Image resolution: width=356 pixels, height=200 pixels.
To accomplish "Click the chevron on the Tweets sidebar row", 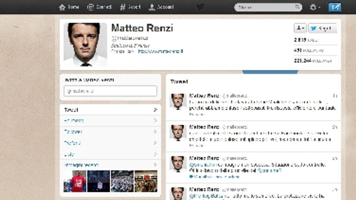I will pos(155,110).
